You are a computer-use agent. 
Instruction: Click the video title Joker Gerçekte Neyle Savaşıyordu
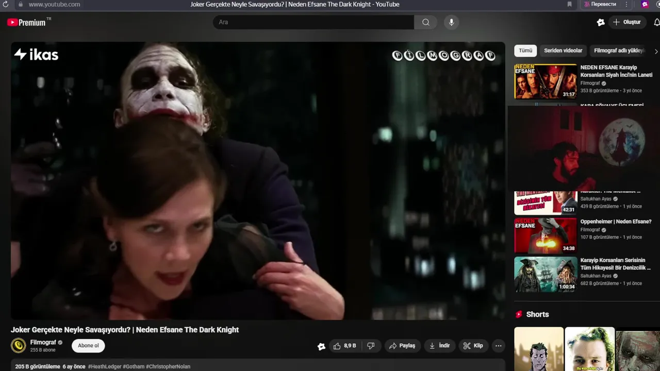click(125, 330)
